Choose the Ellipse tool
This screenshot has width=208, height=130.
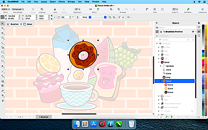point(2,57)
